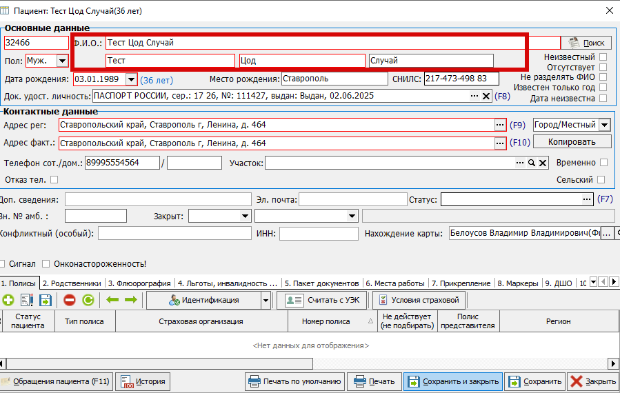This screenshot has height=393, width=620.
Task: Open 9. ДШО tab
Action: point(559,283)
